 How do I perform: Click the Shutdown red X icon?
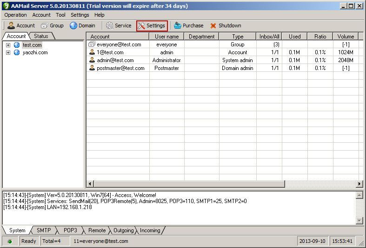(213, 25)
